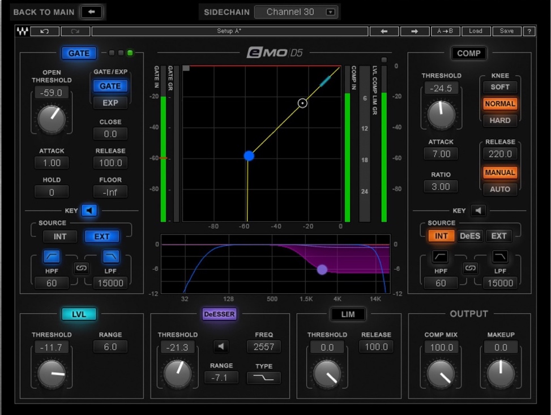The width and height of the screenshot is (551, 415).
Task: Click the gate Hold value field
Action: (52, 192)
